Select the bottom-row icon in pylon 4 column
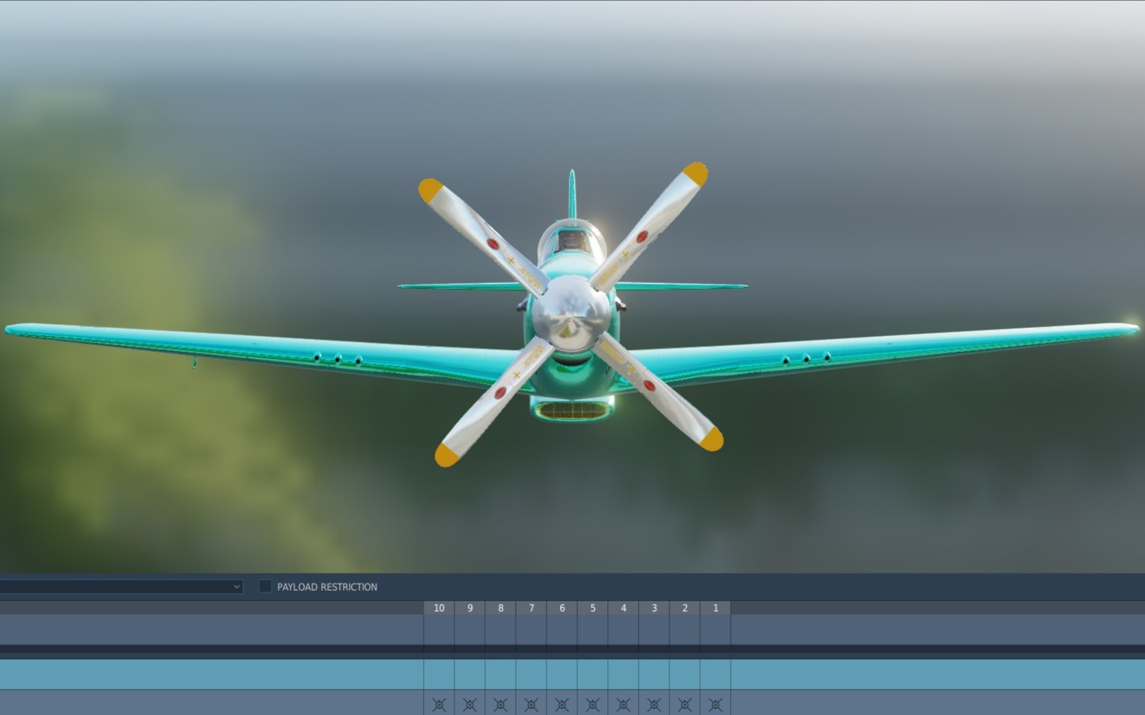The height and width of the screenshot is (715, 1145). 623,705
